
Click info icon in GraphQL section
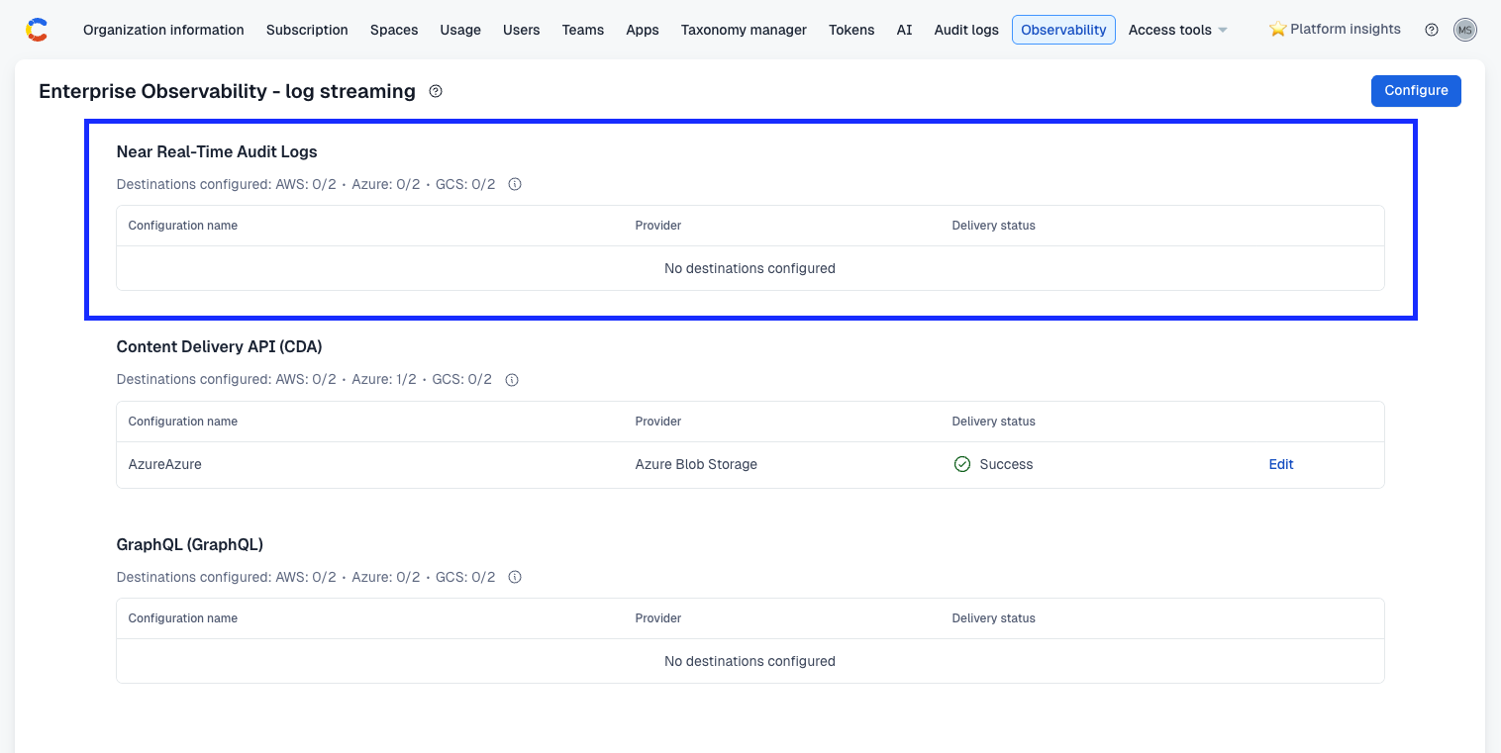click(x=515, y=577)
